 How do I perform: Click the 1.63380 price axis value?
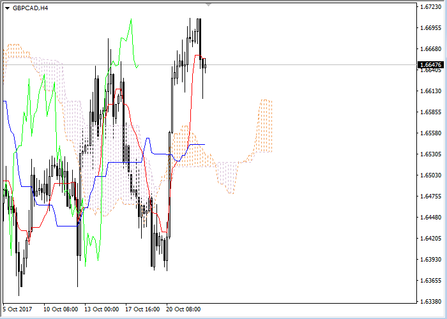(x=430, y=301)
